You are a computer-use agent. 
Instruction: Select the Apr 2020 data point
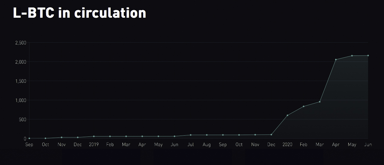pos(336,59)
